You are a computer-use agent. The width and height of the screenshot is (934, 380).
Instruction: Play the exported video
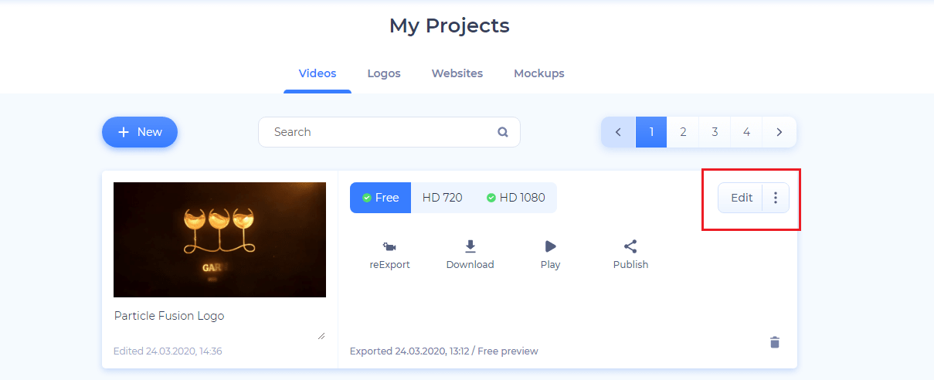550,247
